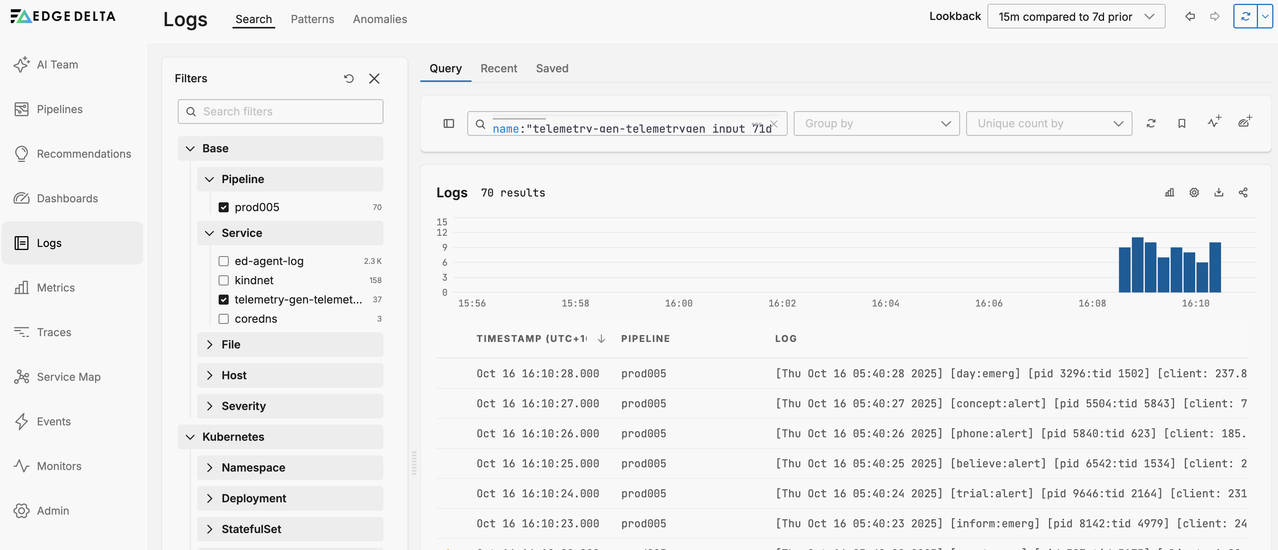This screenshot has height=550, width=1278.
Task: Check the kindnet service filter
Action: (224, 280)
